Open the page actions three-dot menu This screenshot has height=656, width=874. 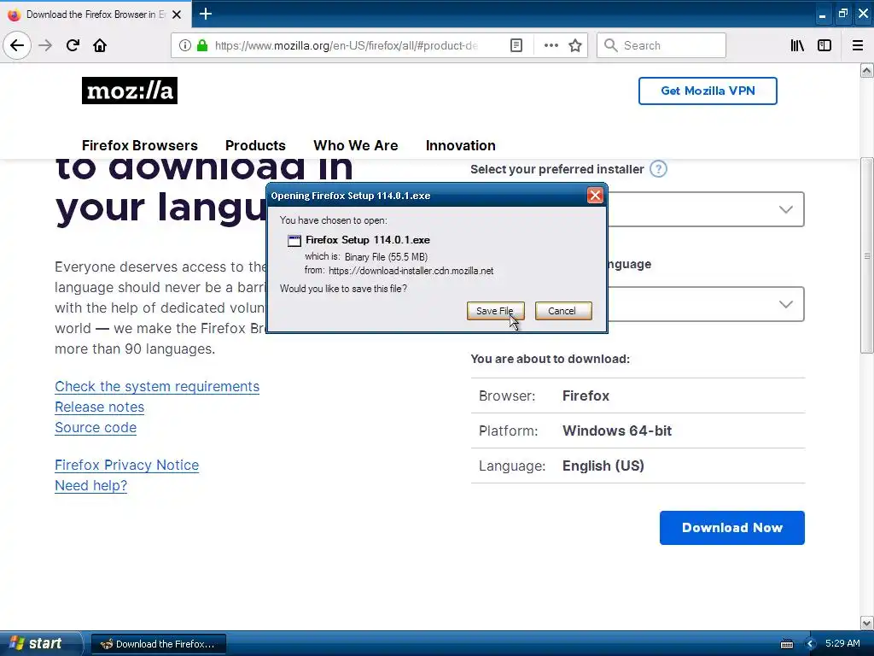coord(551,45)
